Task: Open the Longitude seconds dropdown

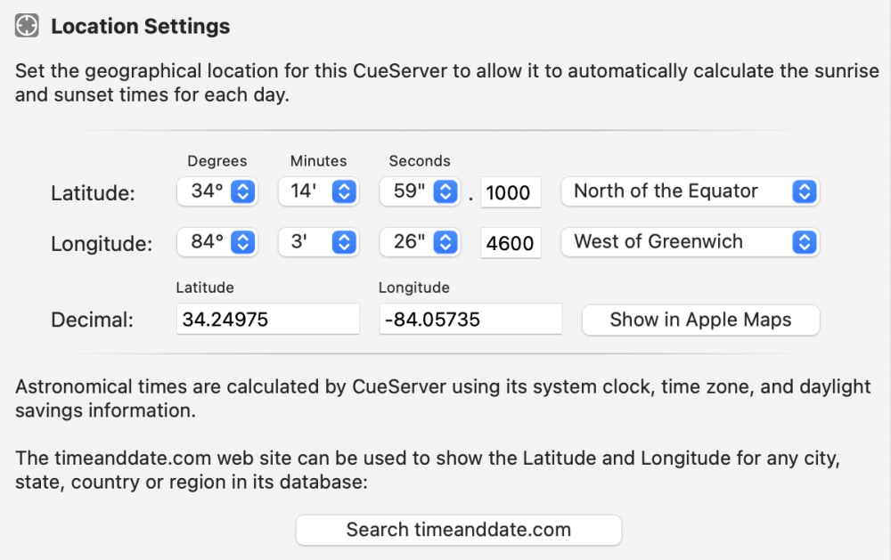Action: click(x=420, y=241)
